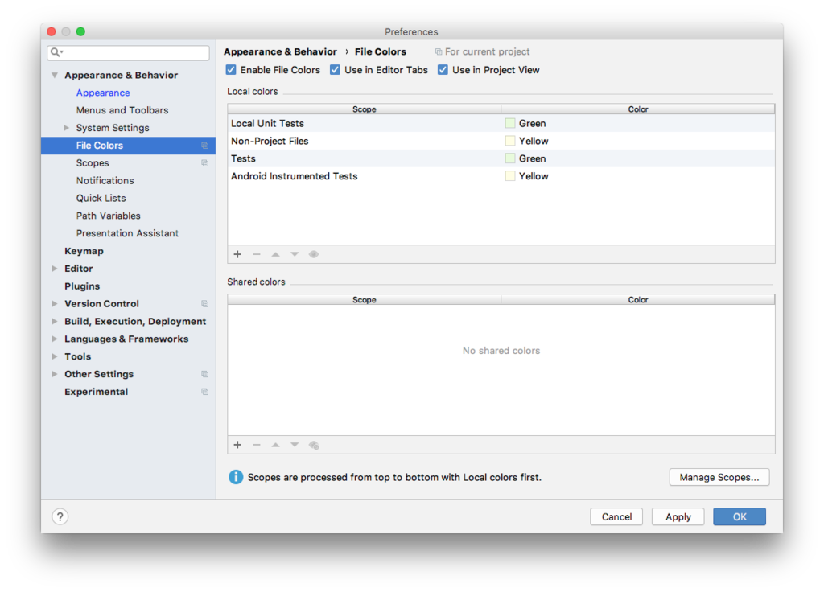824x592 pixels.
Task: Open Experimental settings
Action: click(x=97, y=392)
